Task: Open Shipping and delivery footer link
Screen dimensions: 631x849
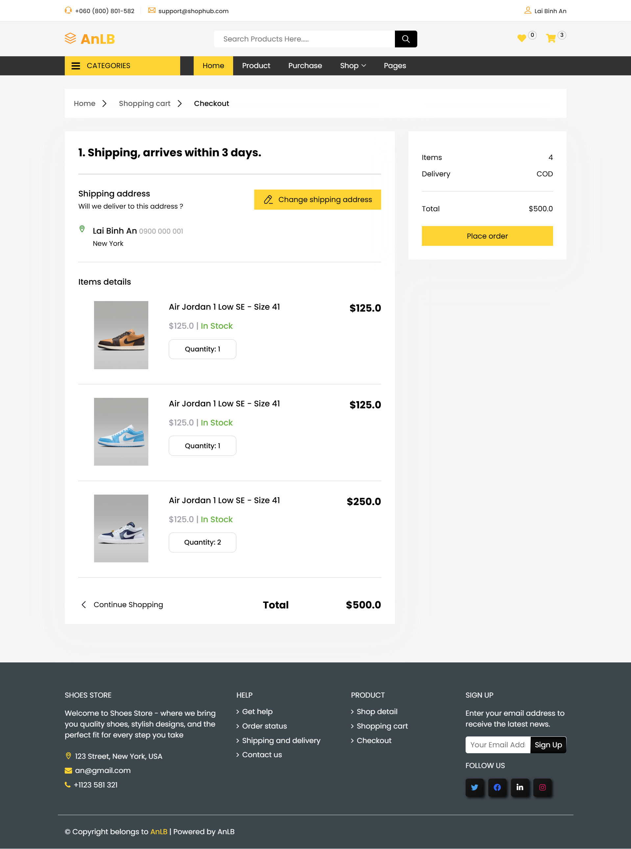Action: 281,740
